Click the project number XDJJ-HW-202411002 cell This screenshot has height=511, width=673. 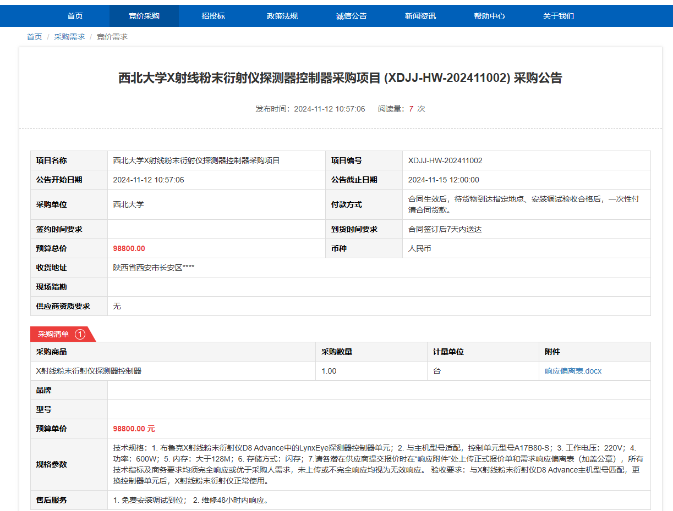[x=445, y=160]
